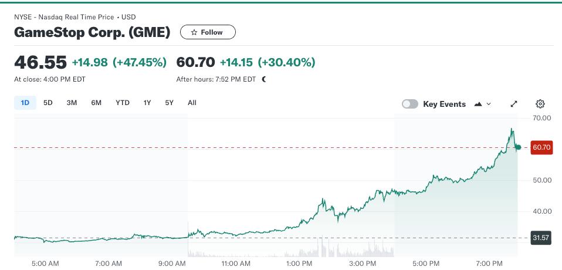Image resolution: width=562 pixels, height=270 pixels.
Task: Choose the 6M time range
Action: (96, 103)
